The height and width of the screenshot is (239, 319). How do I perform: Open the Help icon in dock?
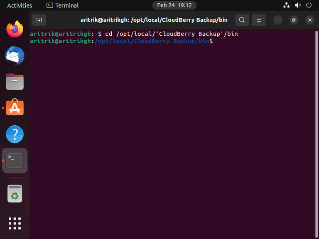pyautogui.click(x=15, y=134)
